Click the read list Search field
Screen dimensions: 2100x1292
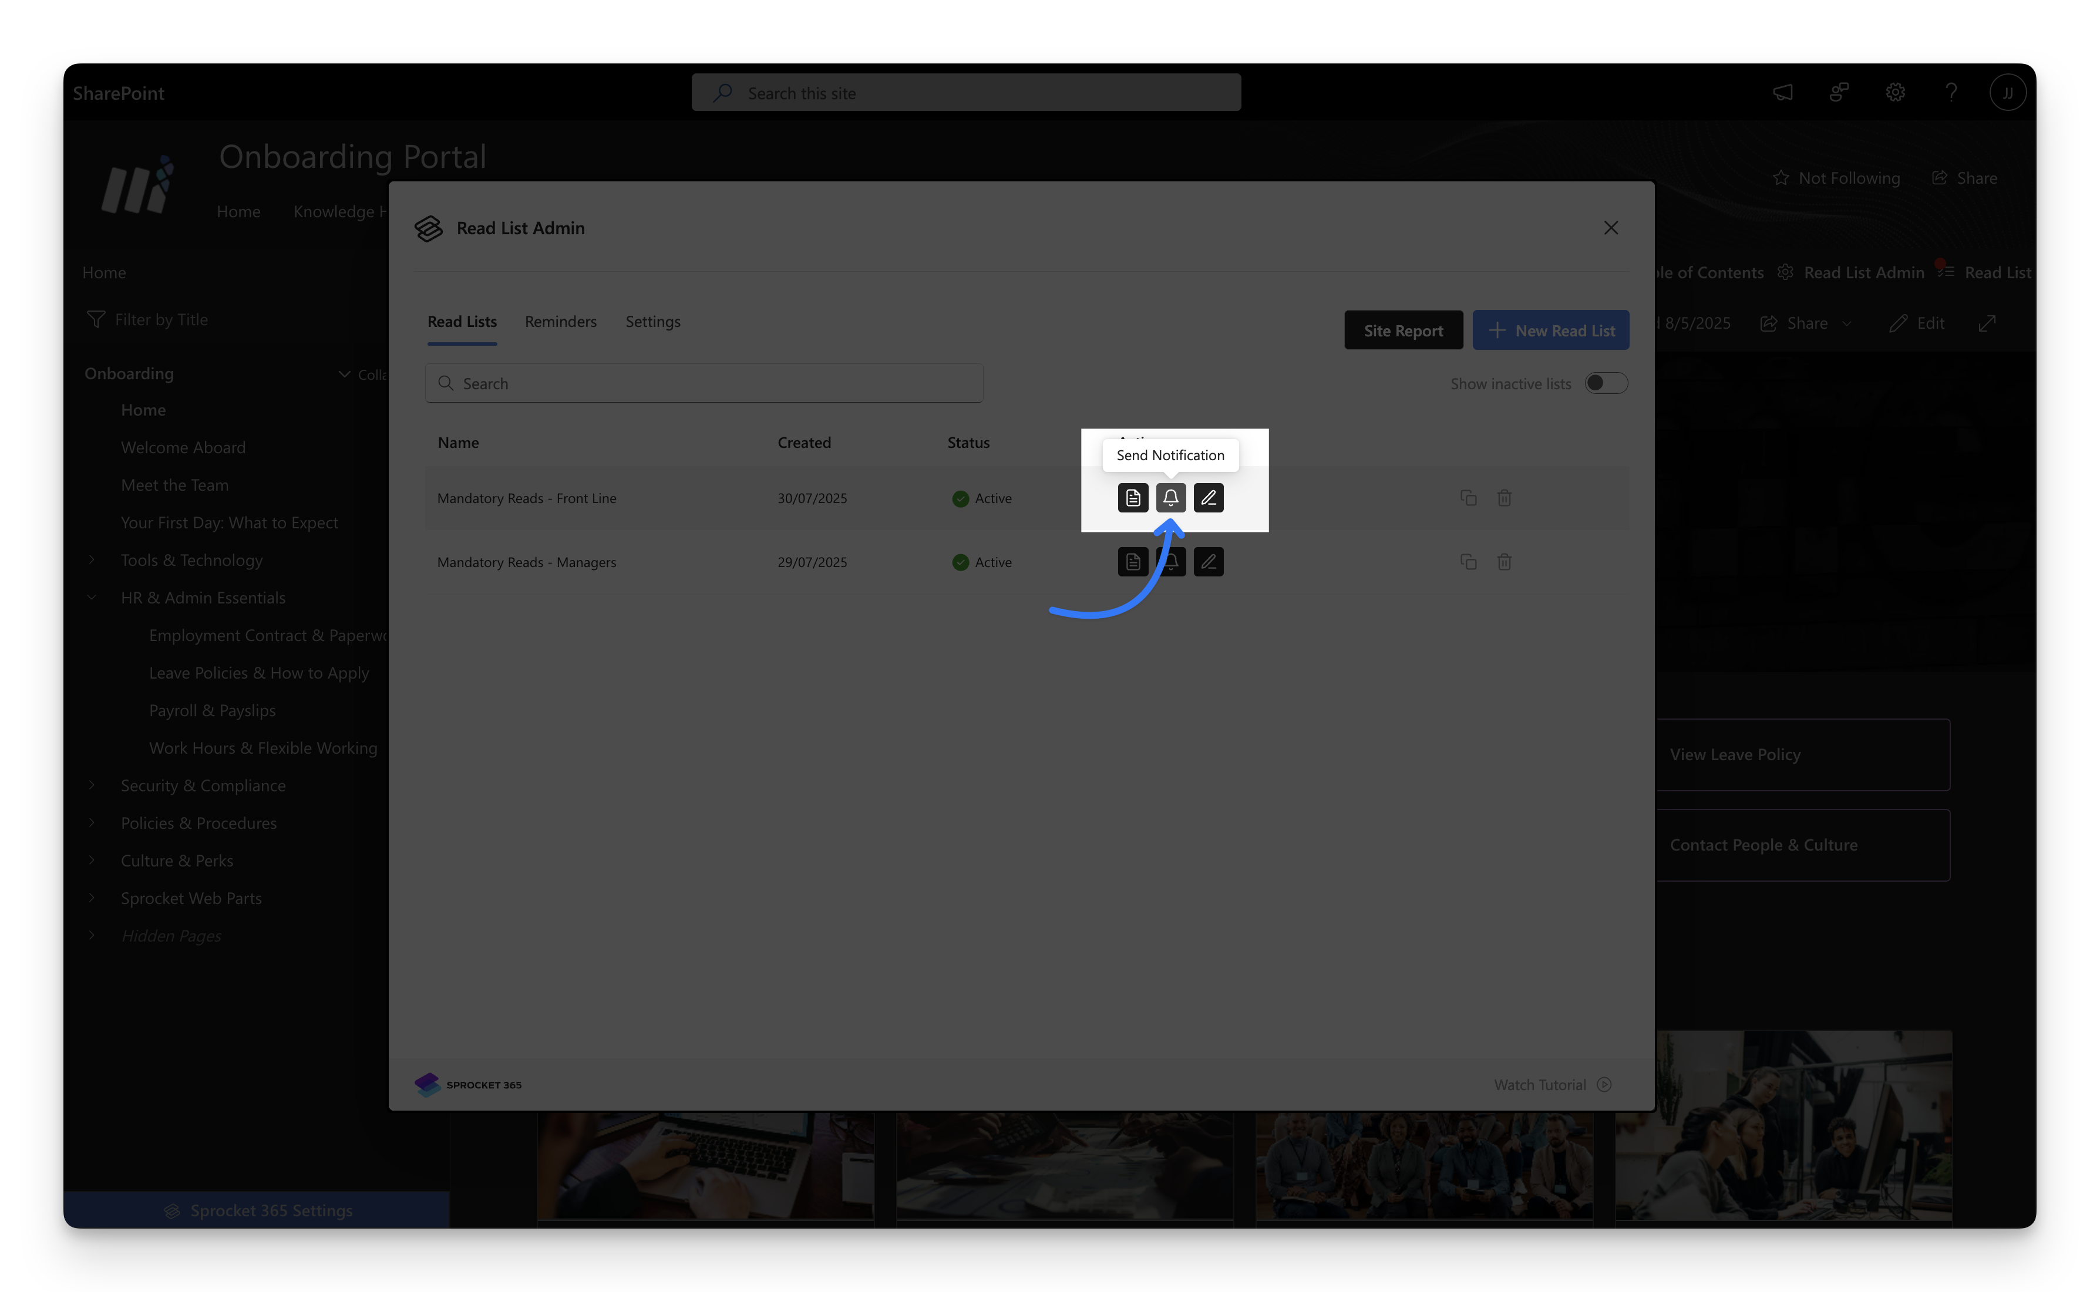(x=704, y=383)
